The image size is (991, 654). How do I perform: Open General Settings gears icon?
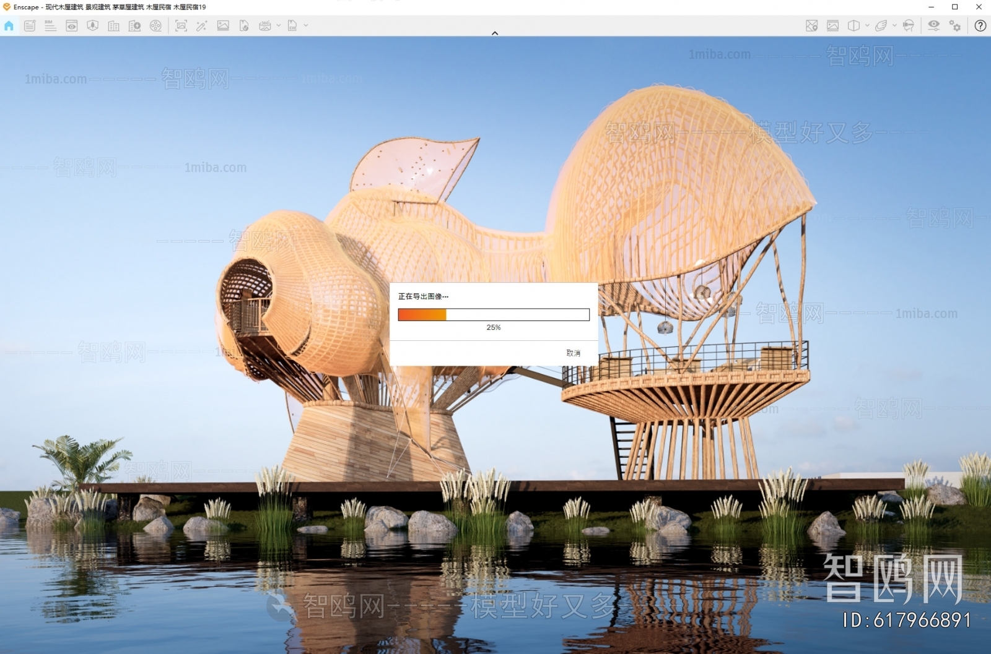pyautogui.click(x=955, y=25)
